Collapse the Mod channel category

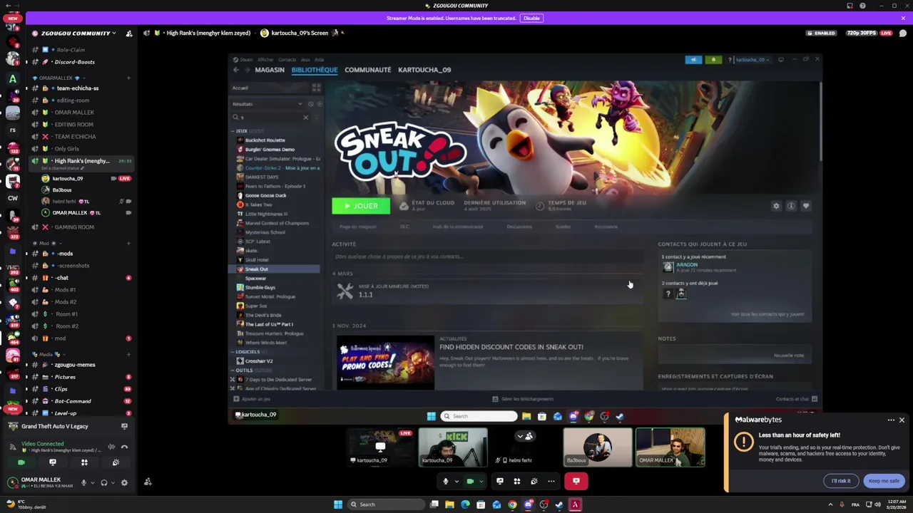[x=46, y=243]
